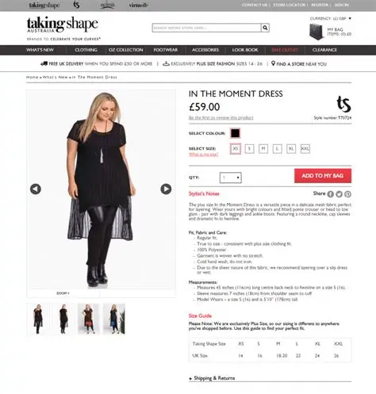Click the TS brand logo in top bar
The width and height of the screenshot is (376, 394).
(76, 5)
